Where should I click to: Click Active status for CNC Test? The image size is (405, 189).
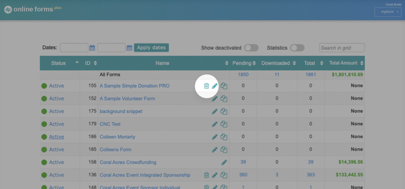(57, 124)
